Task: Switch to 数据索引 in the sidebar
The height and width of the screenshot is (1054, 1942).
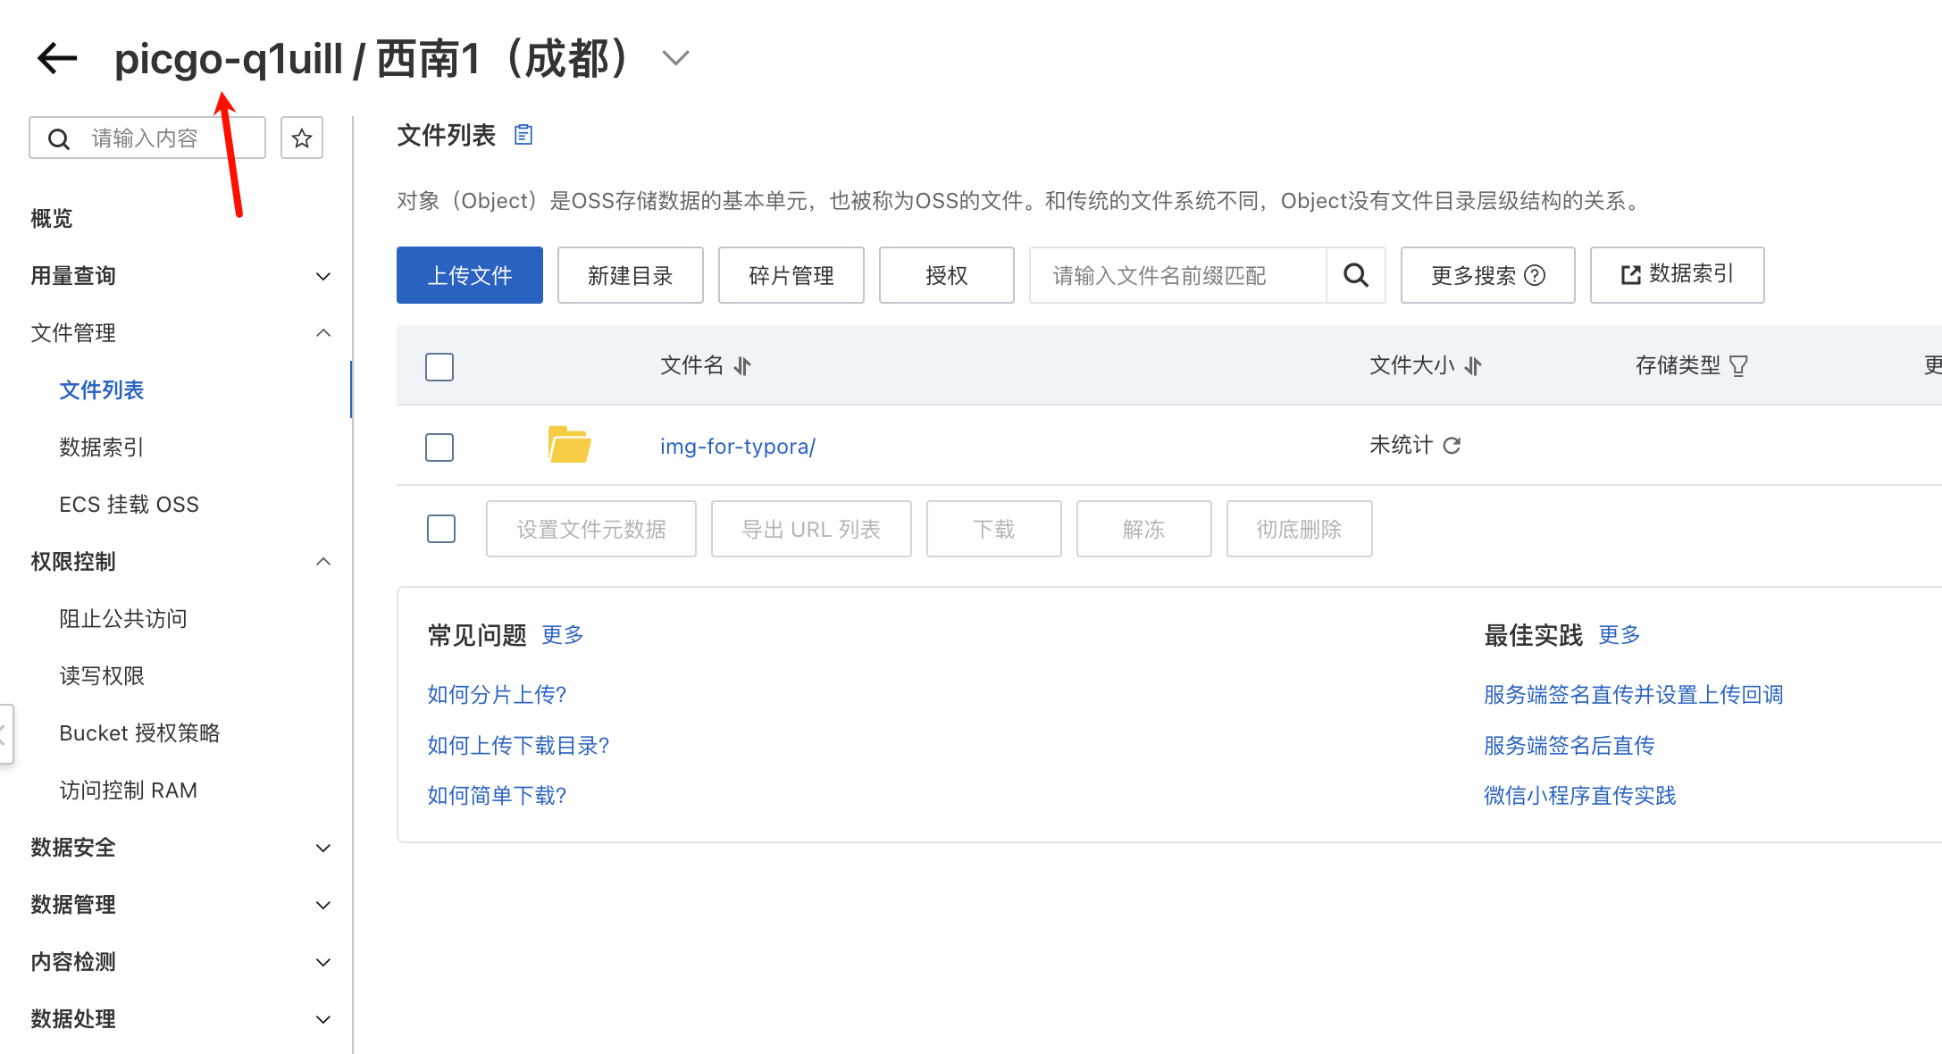Action: tap(101, 447)
